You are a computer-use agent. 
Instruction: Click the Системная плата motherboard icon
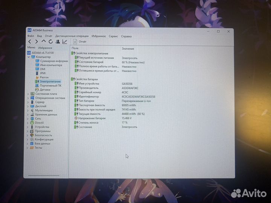pos(32,94)
